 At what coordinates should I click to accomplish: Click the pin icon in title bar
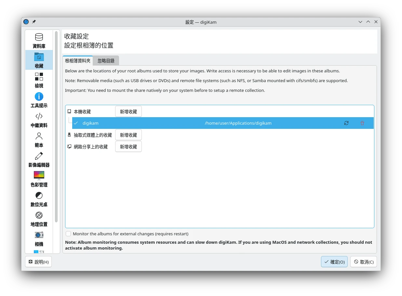pos(34,22)
